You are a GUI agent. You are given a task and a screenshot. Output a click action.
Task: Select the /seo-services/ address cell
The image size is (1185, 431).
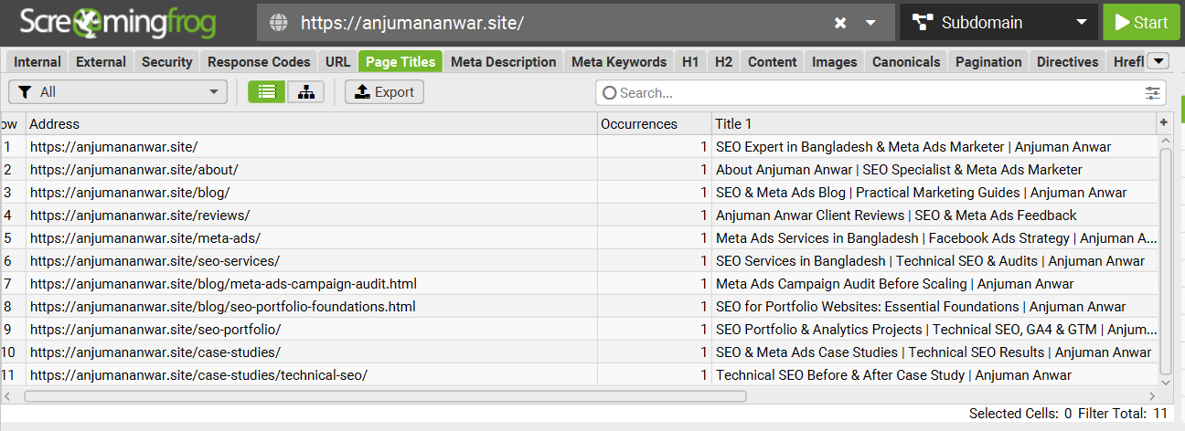pyautogui.click(x=312, y=261)
